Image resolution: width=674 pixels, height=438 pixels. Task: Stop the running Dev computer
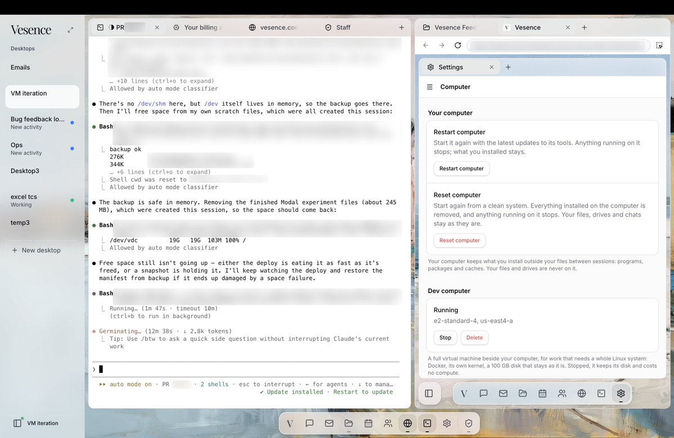pos(445,337)
